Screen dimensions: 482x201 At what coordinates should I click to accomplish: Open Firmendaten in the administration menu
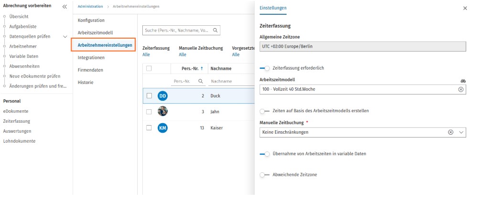90,70
